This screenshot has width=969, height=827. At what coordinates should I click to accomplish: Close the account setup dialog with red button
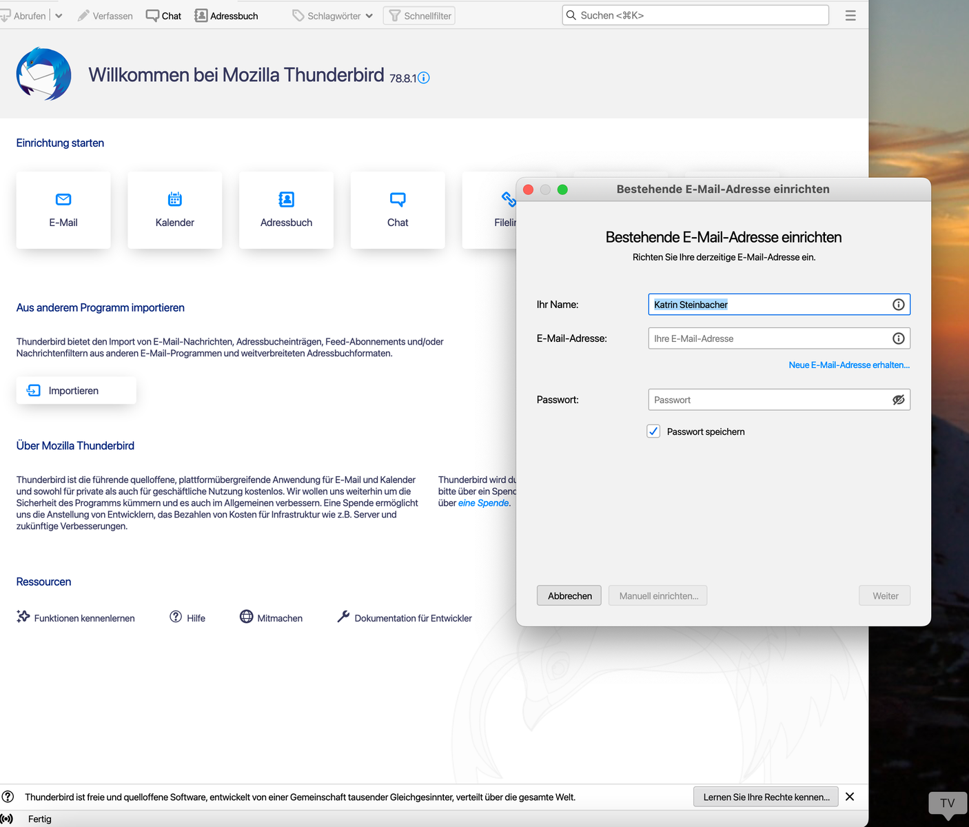[529, 190]
